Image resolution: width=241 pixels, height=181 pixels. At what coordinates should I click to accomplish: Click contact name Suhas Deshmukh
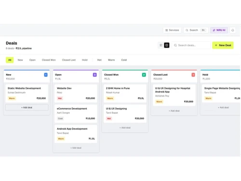point(16,93)
